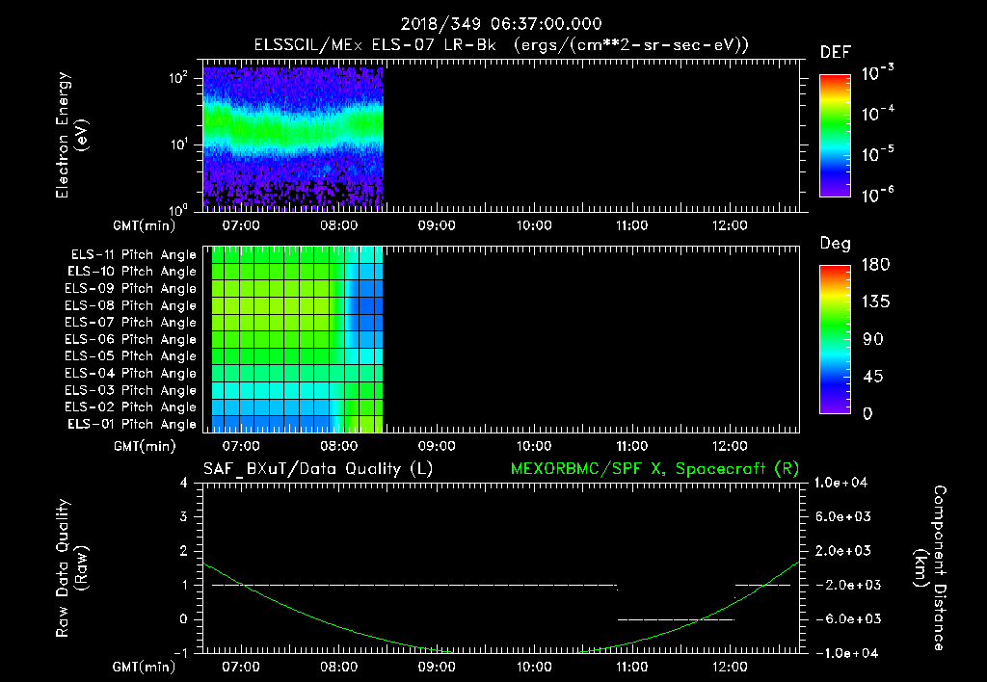Click the Electron Energy (eV) axis label
Image resolution: width=987 pixels, height=682 pixels.
coord(71,135)
